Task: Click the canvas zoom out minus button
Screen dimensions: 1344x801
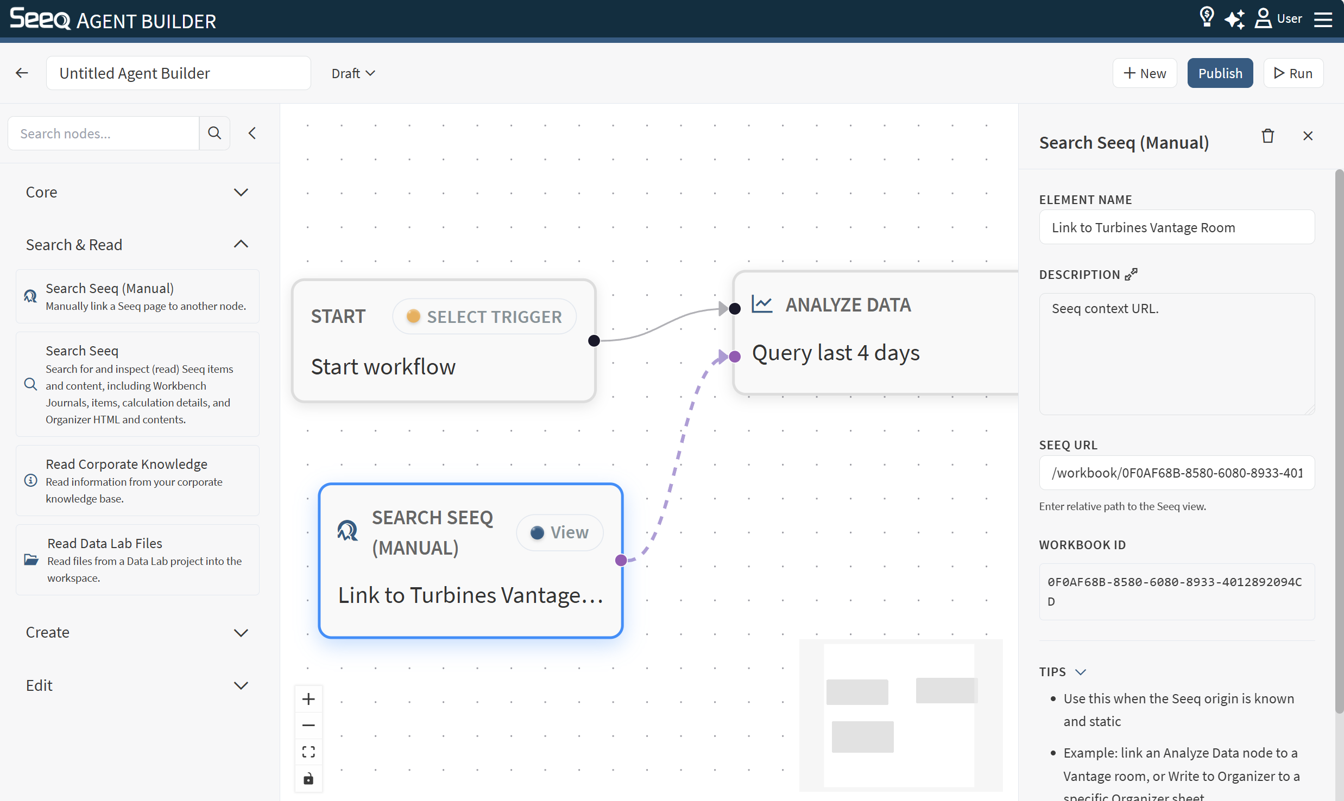Action: pyautogui.click(x=308, y=726)
